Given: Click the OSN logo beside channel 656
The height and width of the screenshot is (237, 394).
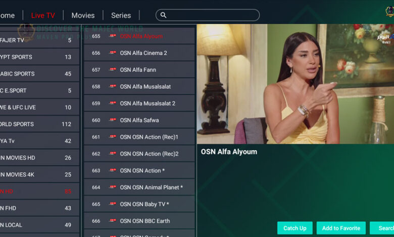Looking at the screenshot, I should pos(112,52).
